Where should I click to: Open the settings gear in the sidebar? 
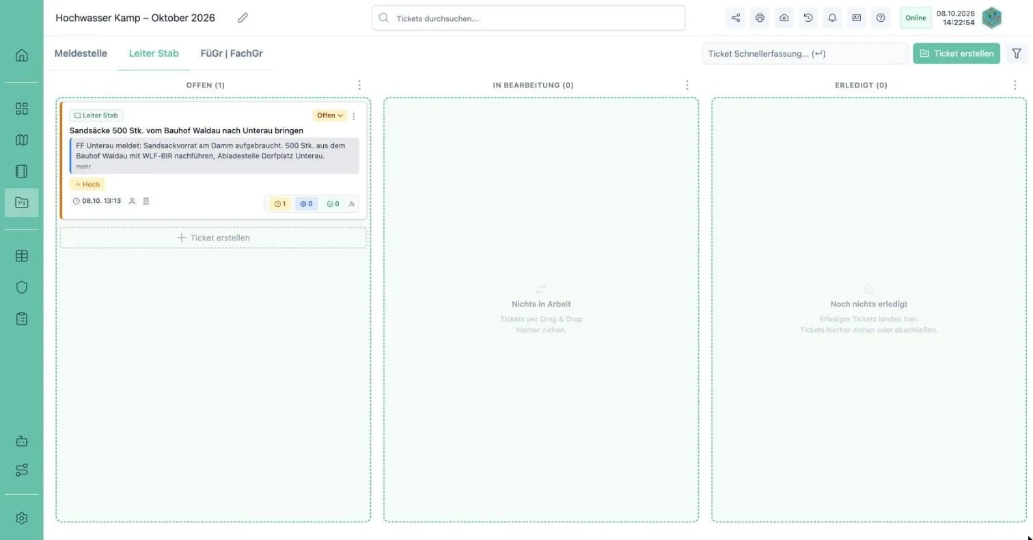tap(22, 518)
